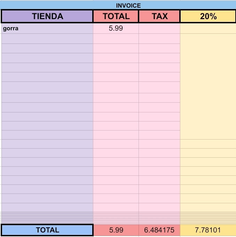Click the empty TIENDA cell below gorra

pos(47,39)
